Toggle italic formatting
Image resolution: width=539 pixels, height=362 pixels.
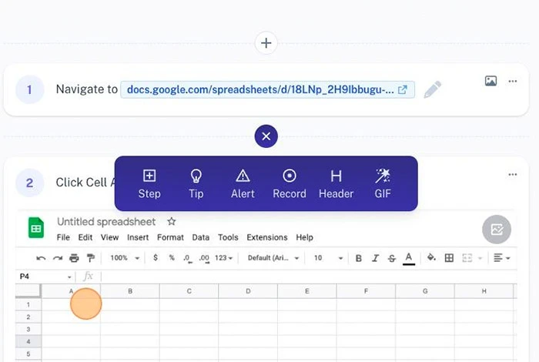(x=375, y=258)
